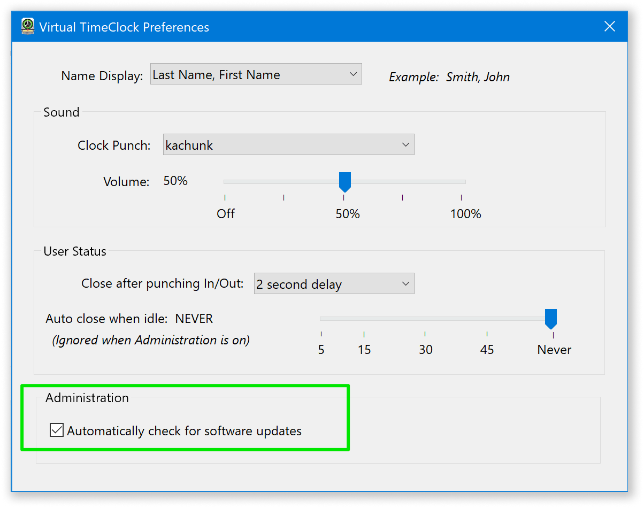Click the 5 label under idle slider

[321, 350]
